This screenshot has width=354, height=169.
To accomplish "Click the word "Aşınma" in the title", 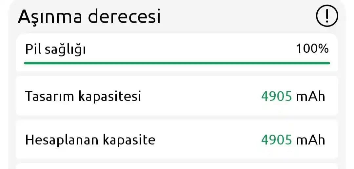I will pyautogui.click(x=50, y=16).
